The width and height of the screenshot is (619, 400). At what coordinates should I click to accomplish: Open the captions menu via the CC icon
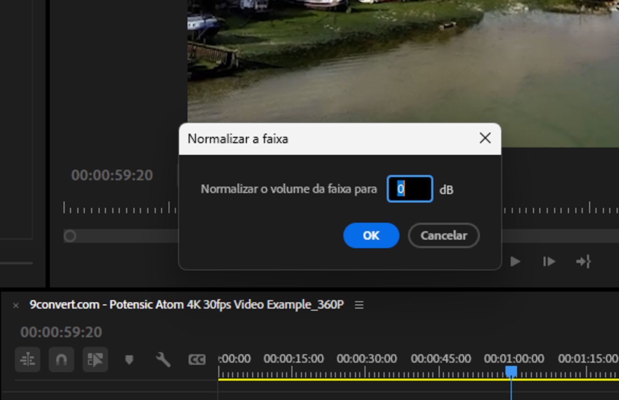pyautogui.click(x=197, y=360)
